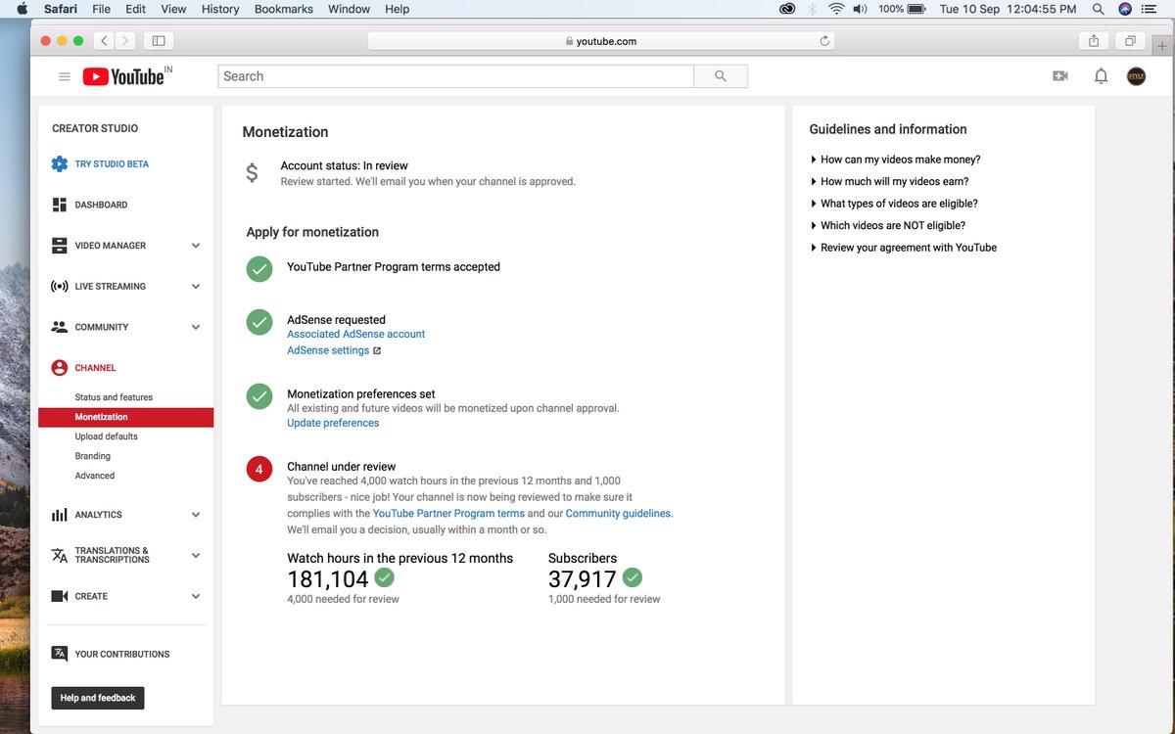Click the Safari back arrow
Screen dimensions: 1175x734
(105, 41)
